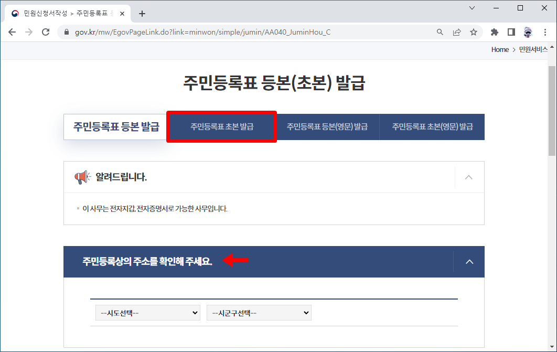The height and width of the screenshot is (352, 557).
Task: Click the browser forward arrow
Action: tap(29, 33)
